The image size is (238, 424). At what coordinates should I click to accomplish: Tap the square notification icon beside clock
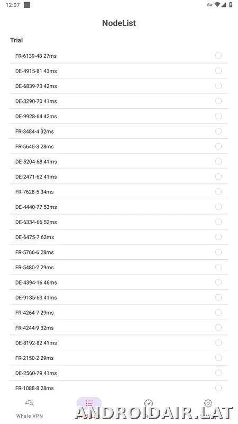click(27, 5)
